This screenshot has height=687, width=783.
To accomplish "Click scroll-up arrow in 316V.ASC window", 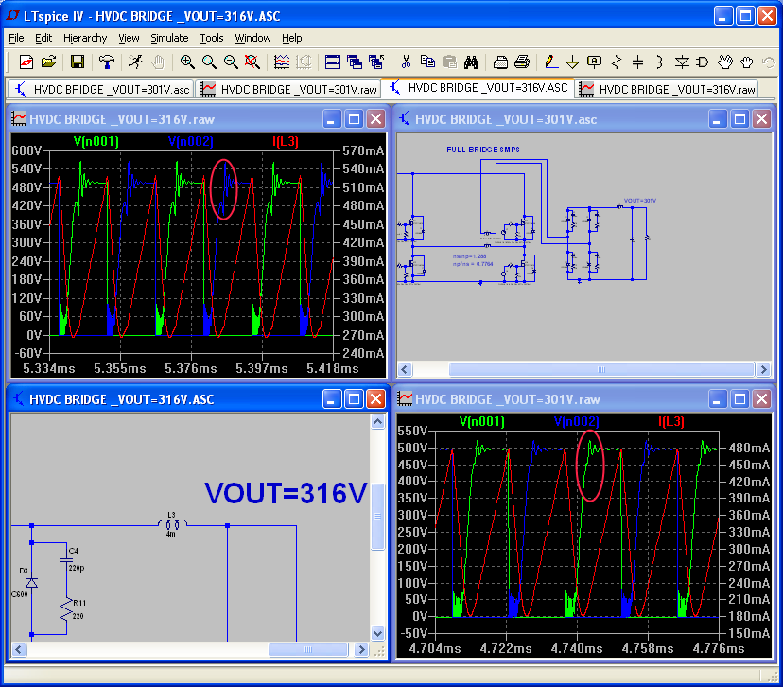I will point(378,422).
